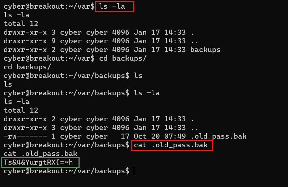Screen dimensions: 288x187
Task: Click the echoed "cd backups/" output line
Action: tap(27, 67)
